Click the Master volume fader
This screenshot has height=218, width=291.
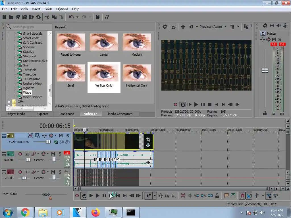(x=265, y=70)
